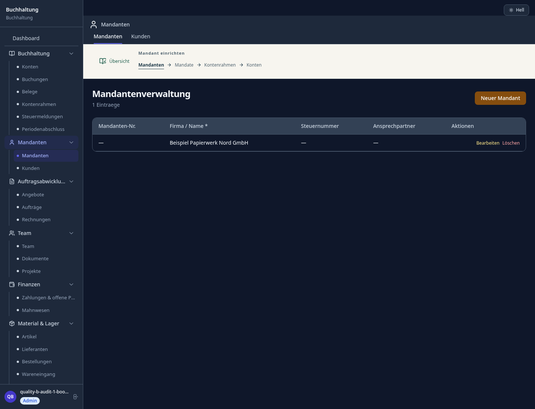
Task: Collapse the Auftragsabwicklung section chevron
Action: [71, 181]
